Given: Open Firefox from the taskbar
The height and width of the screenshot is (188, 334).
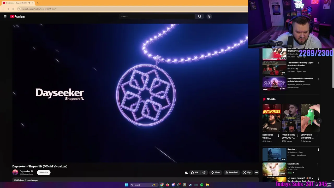Looking at the screenshot, I should coord(168,185).
